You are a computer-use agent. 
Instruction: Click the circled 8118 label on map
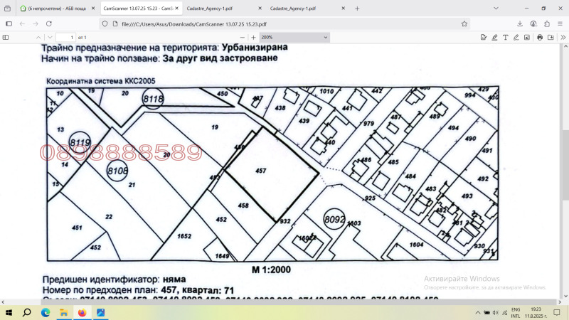coord(153,99)
